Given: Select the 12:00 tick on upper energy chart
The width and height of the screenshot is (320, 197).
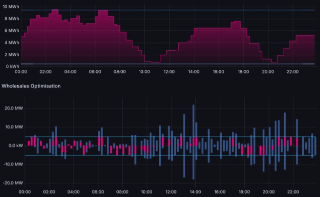Looking at the screenshot, I should coord(169,72).
